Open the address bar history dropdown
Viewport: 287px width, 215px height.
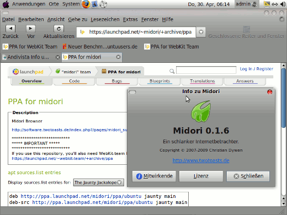coord(201,32)
